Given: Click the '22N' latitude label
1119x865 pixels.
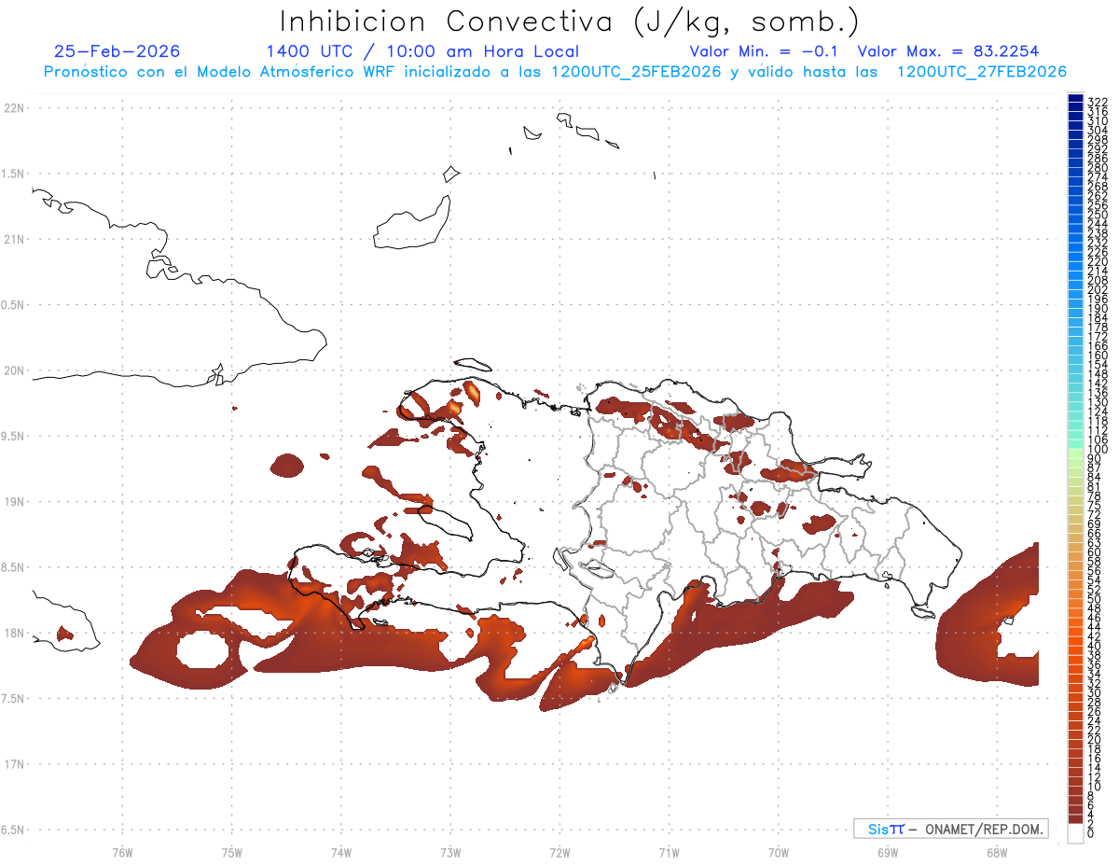Looking at the screenshot, I should (14, 108).
